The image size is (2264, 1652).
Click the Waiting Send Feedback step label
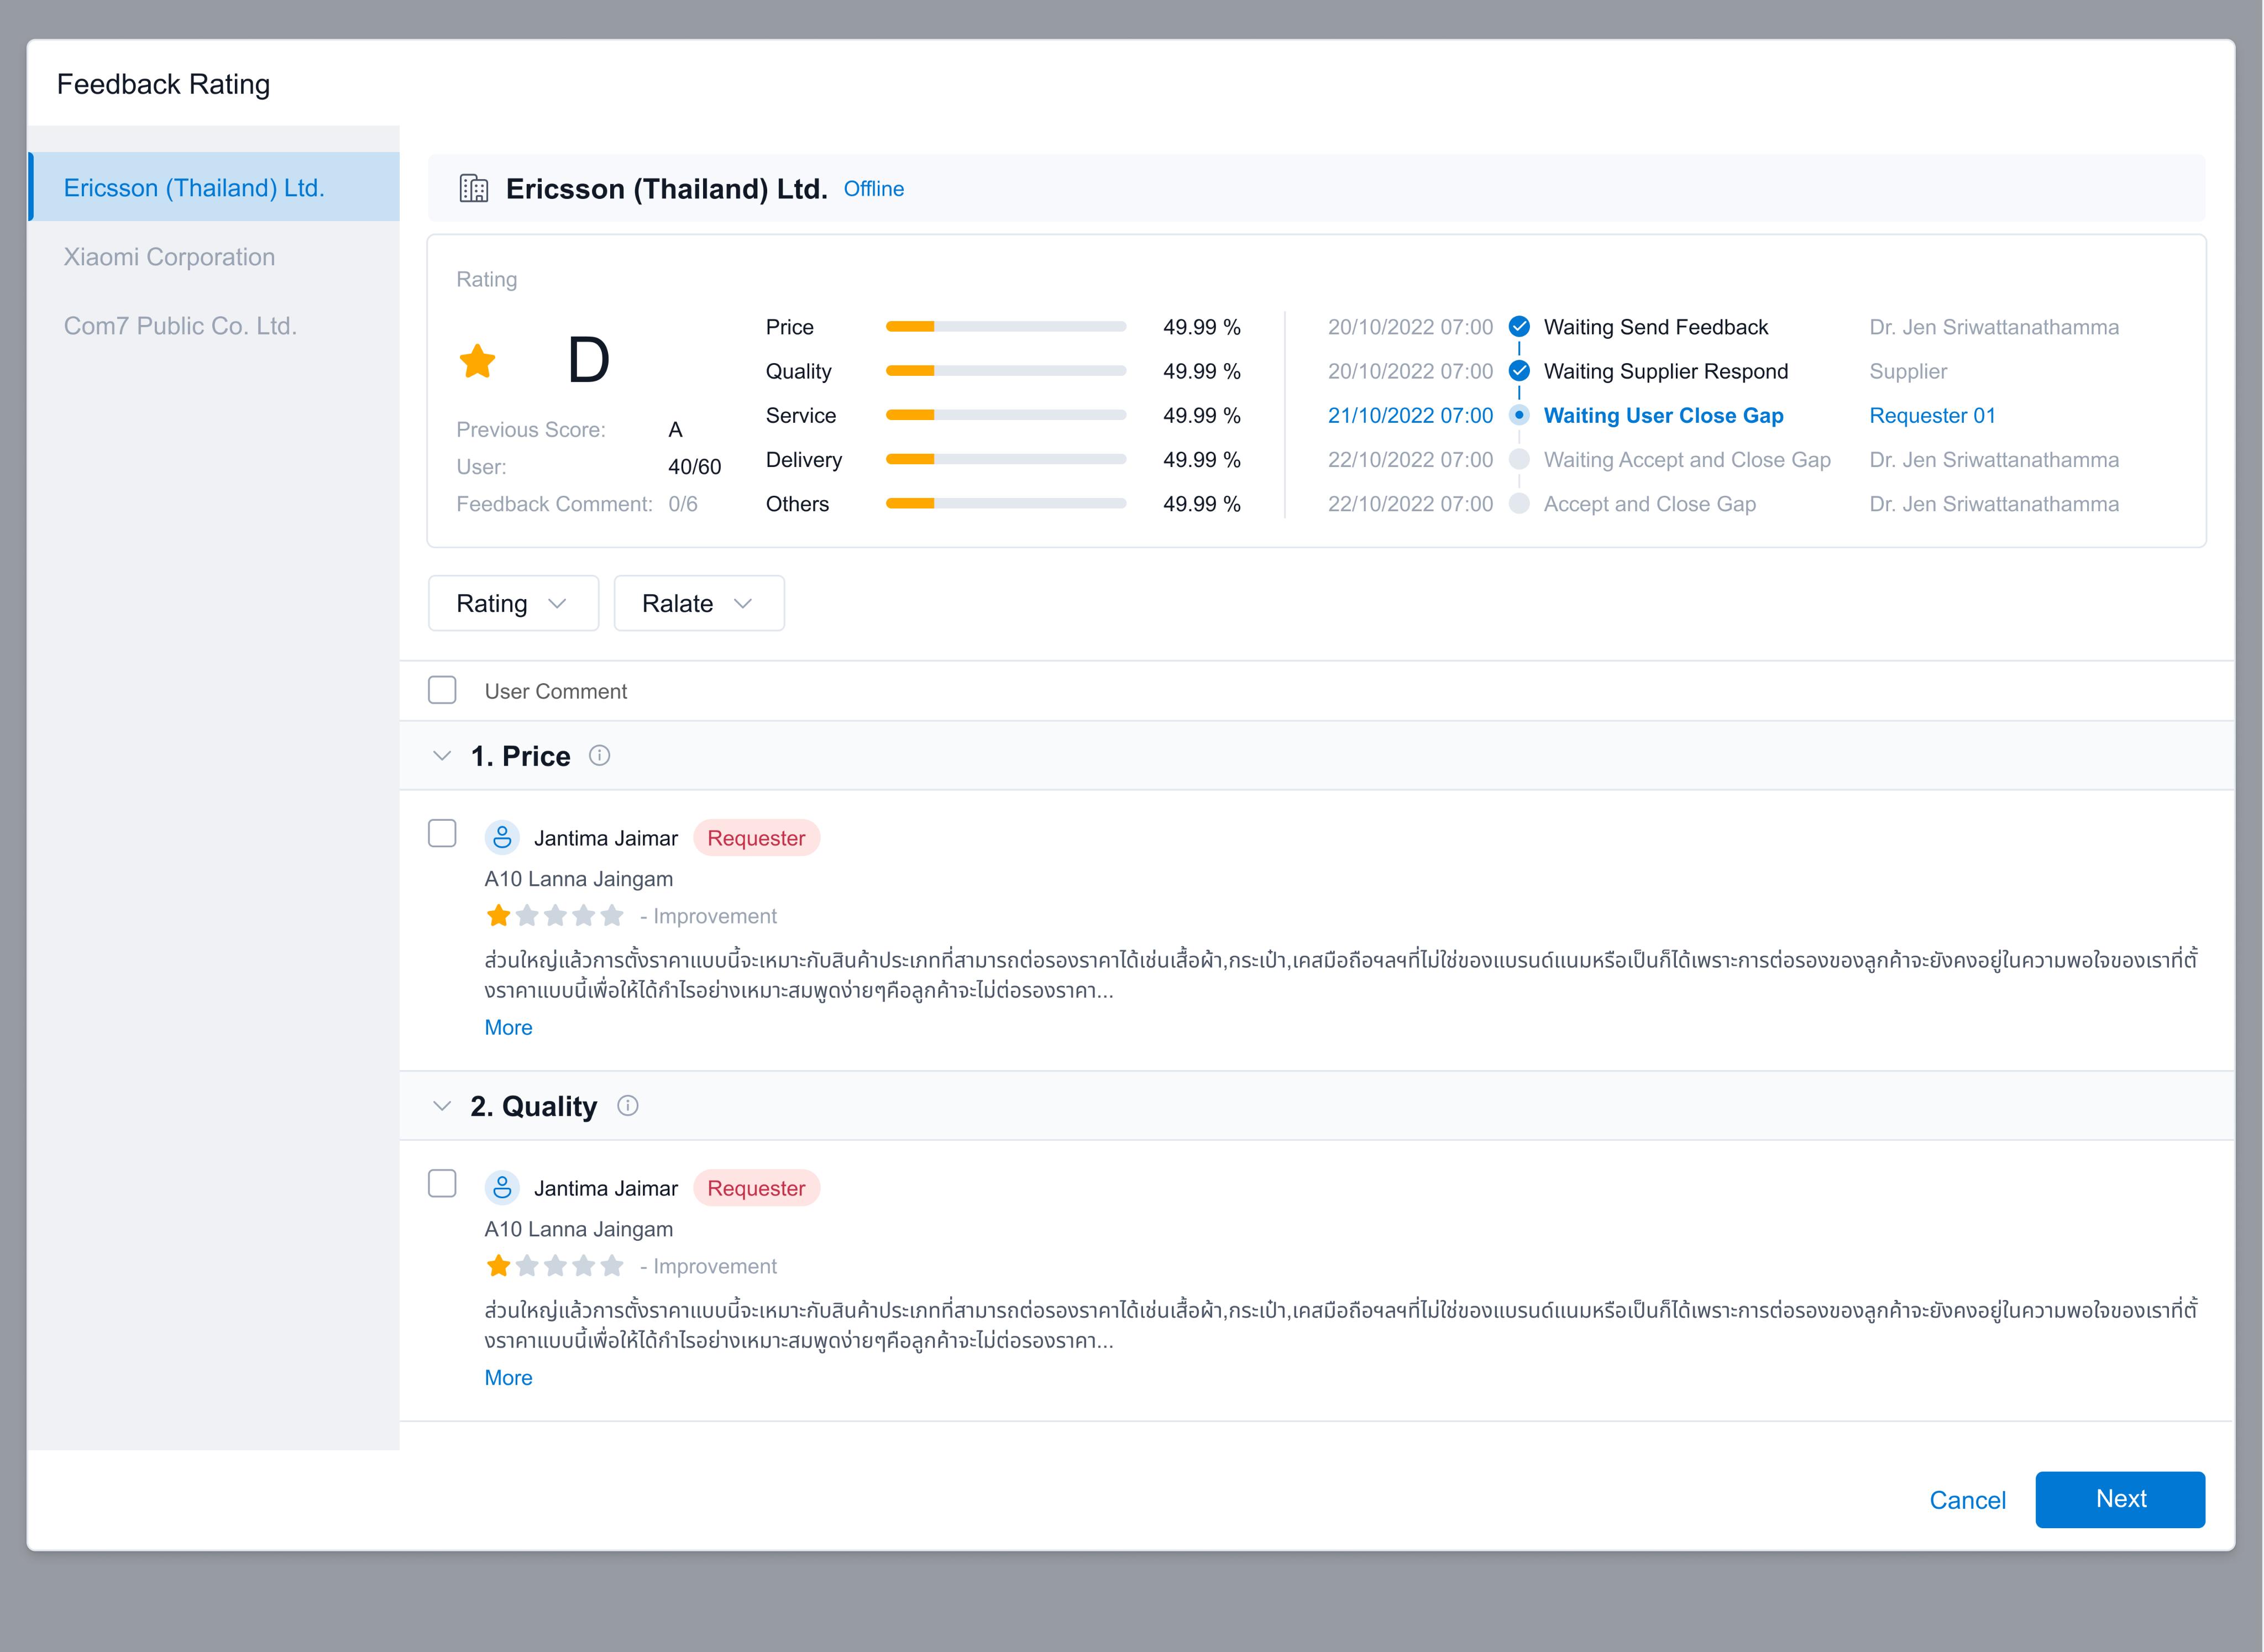point(1655,327)
